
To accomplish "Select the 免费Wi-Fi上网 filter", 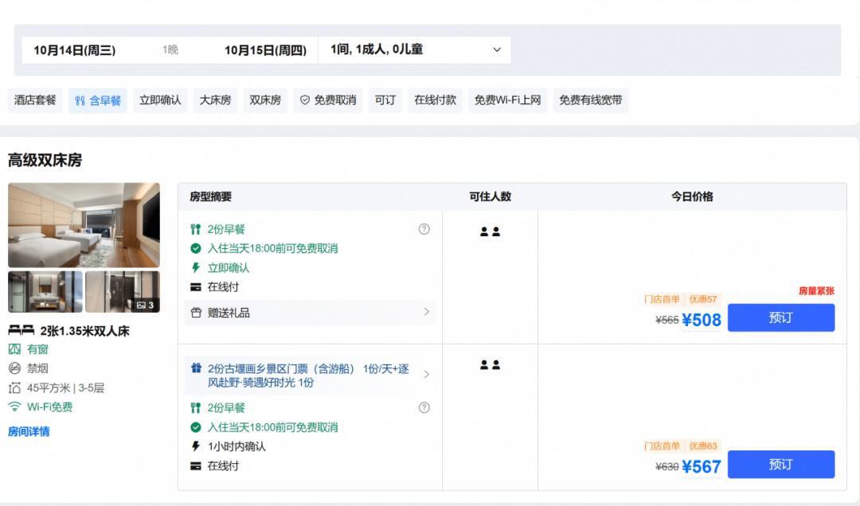I will 507,100.
